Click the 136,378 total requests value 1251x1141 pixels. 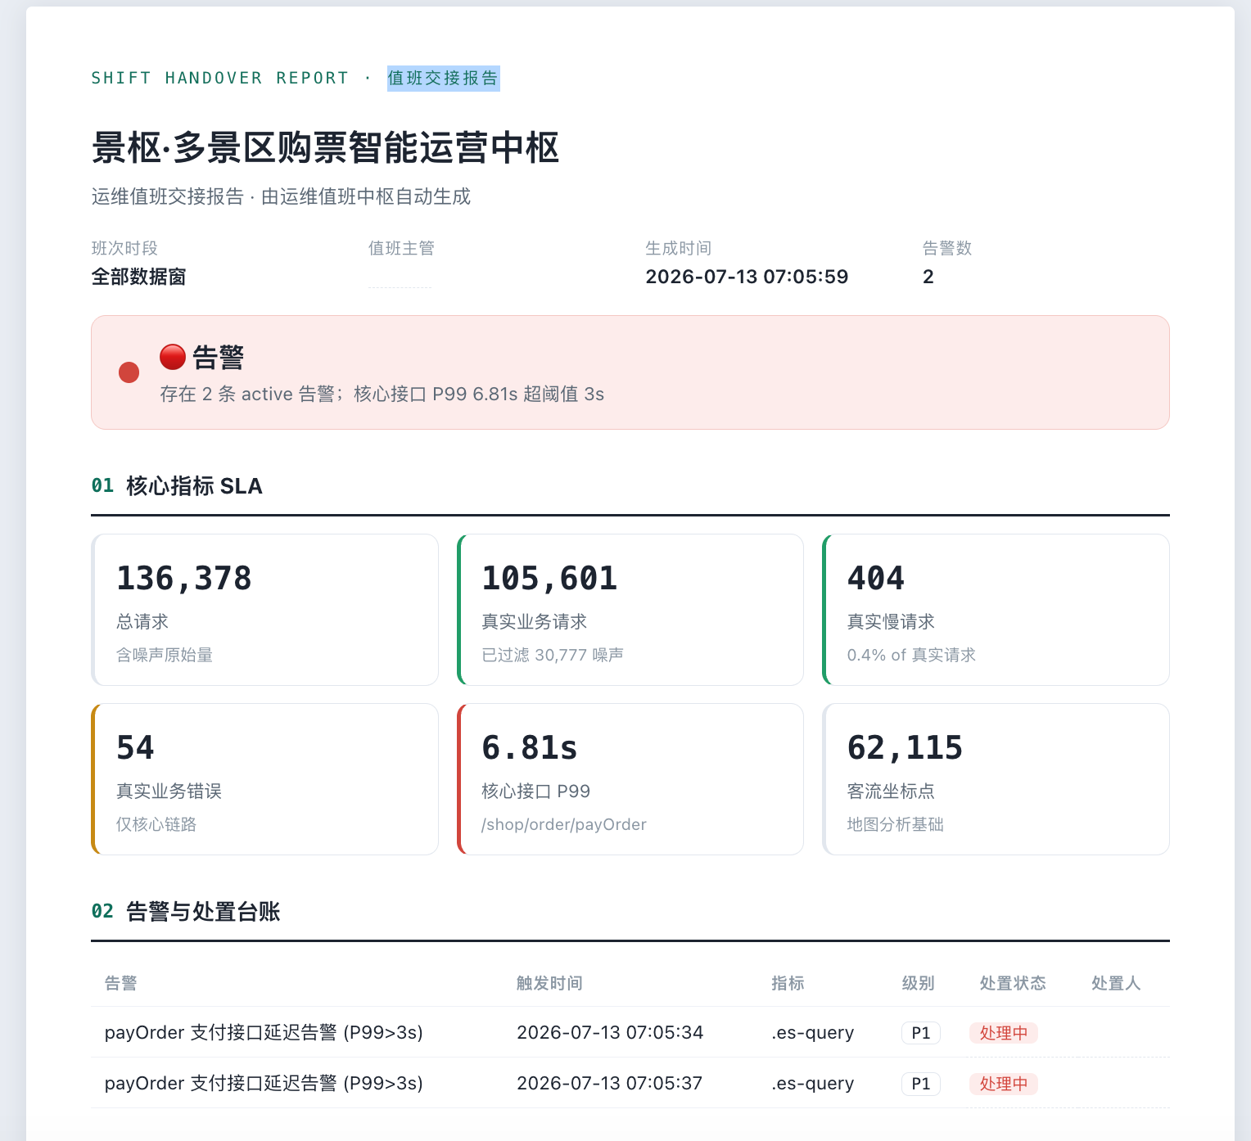pos(184,578)
